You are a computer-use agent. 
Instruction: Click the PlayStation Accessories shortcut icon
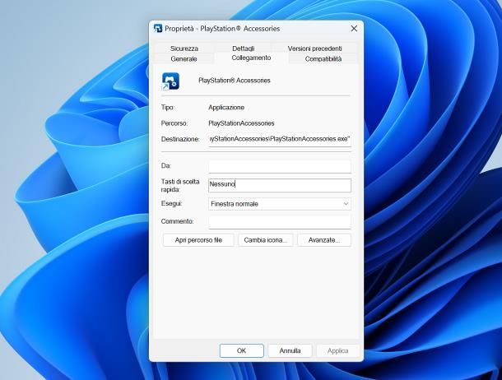(x=170, y=81)
